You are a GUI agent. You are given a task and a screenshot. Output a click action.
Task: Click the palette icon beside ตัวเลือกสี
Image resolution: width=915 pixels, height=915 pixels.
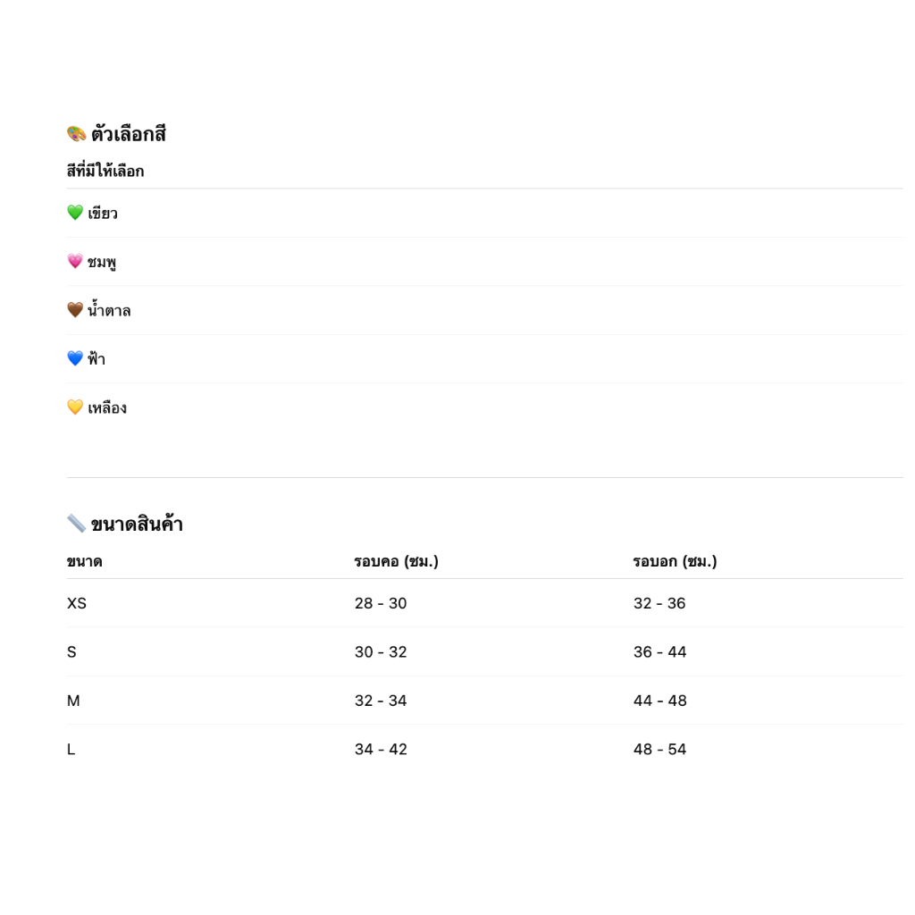coord(77,134)
